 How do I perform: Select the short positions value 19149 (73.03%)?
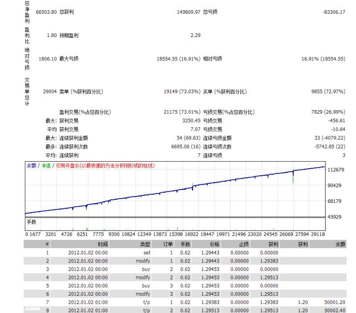pyautogui.click(x=182, y=92)
